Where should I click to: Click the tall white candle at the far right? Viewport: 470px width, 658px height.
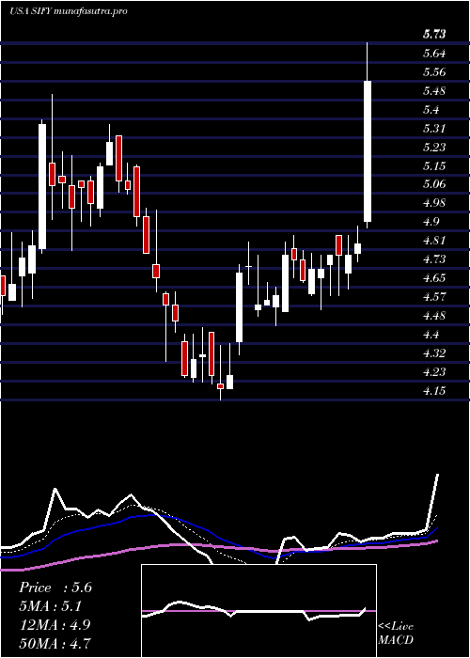pyautogui.click(x=368, y=151)
